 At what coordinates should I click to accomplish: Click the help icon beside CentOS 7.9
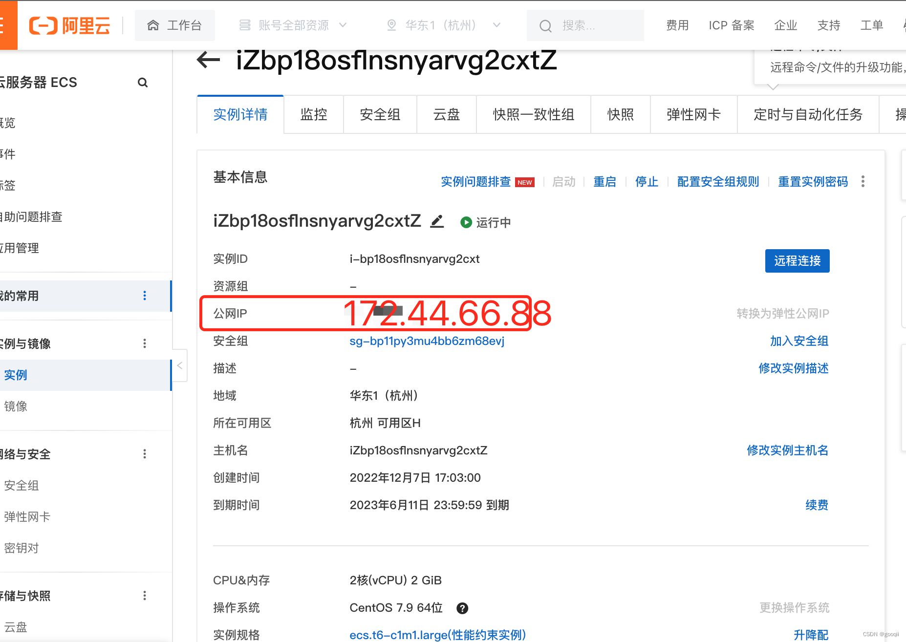tap(462, 608)
